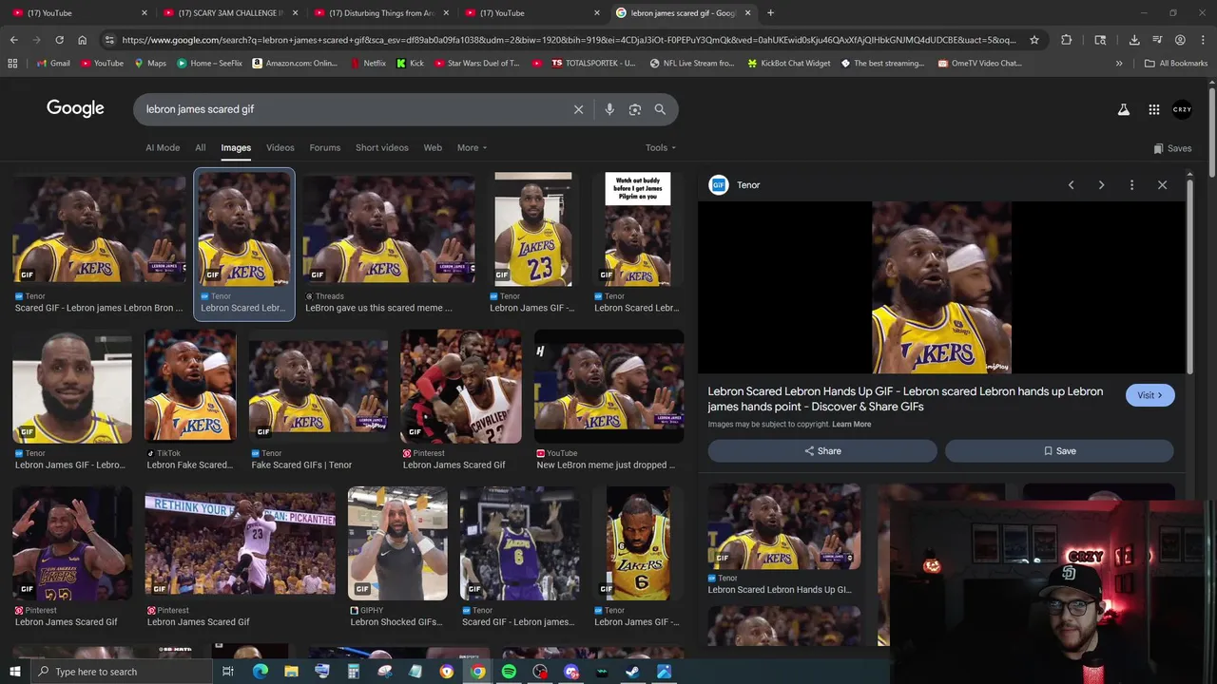
Task: Click the search query input field
Action: pyautogui.click(x=352, y=109)
